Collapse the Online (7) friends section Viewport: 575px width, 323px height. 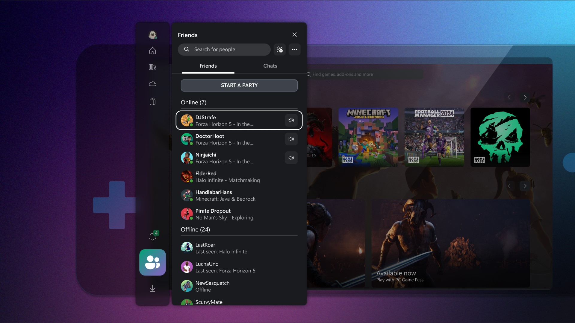click(193, 102)
